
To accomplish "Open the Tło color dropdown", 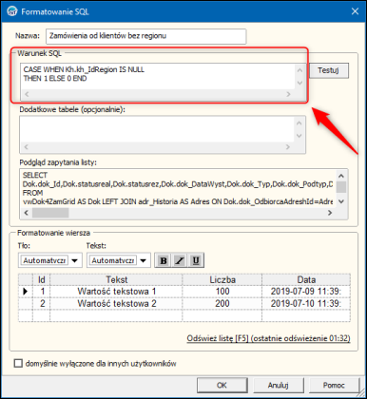I will click(75, 260).
